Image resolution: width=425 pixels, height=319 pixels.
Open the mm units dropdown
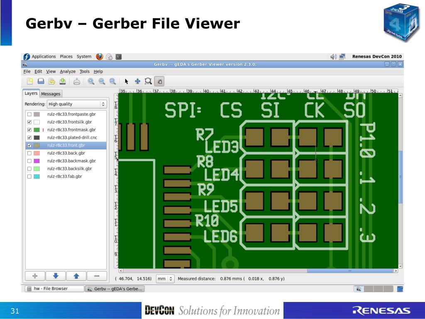[165, 279]
